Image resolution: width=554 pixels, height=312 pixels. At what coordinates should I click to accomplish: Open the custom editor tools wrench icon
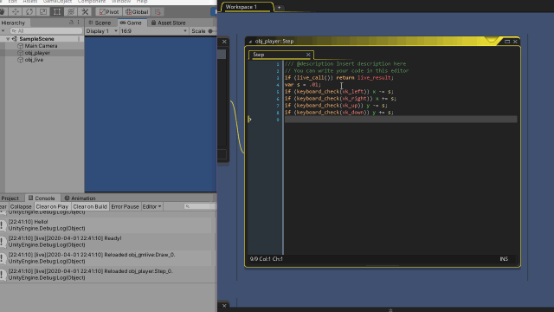point(85,11)
